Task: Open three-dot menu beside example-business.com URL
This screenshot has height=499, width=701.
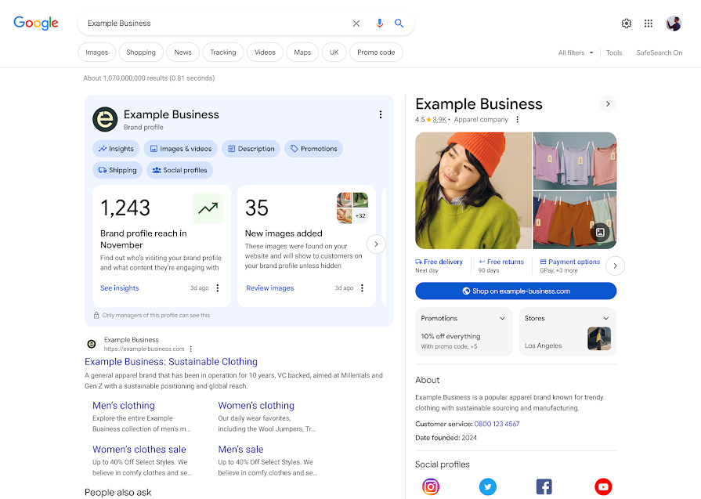Action: (x=191, y=349)
